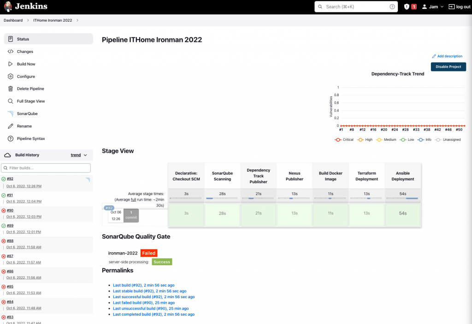The height and width of the screenshot is (324, 472).
Task: Click the Pipeline Syntax help icon
Action: coord(11,139)
